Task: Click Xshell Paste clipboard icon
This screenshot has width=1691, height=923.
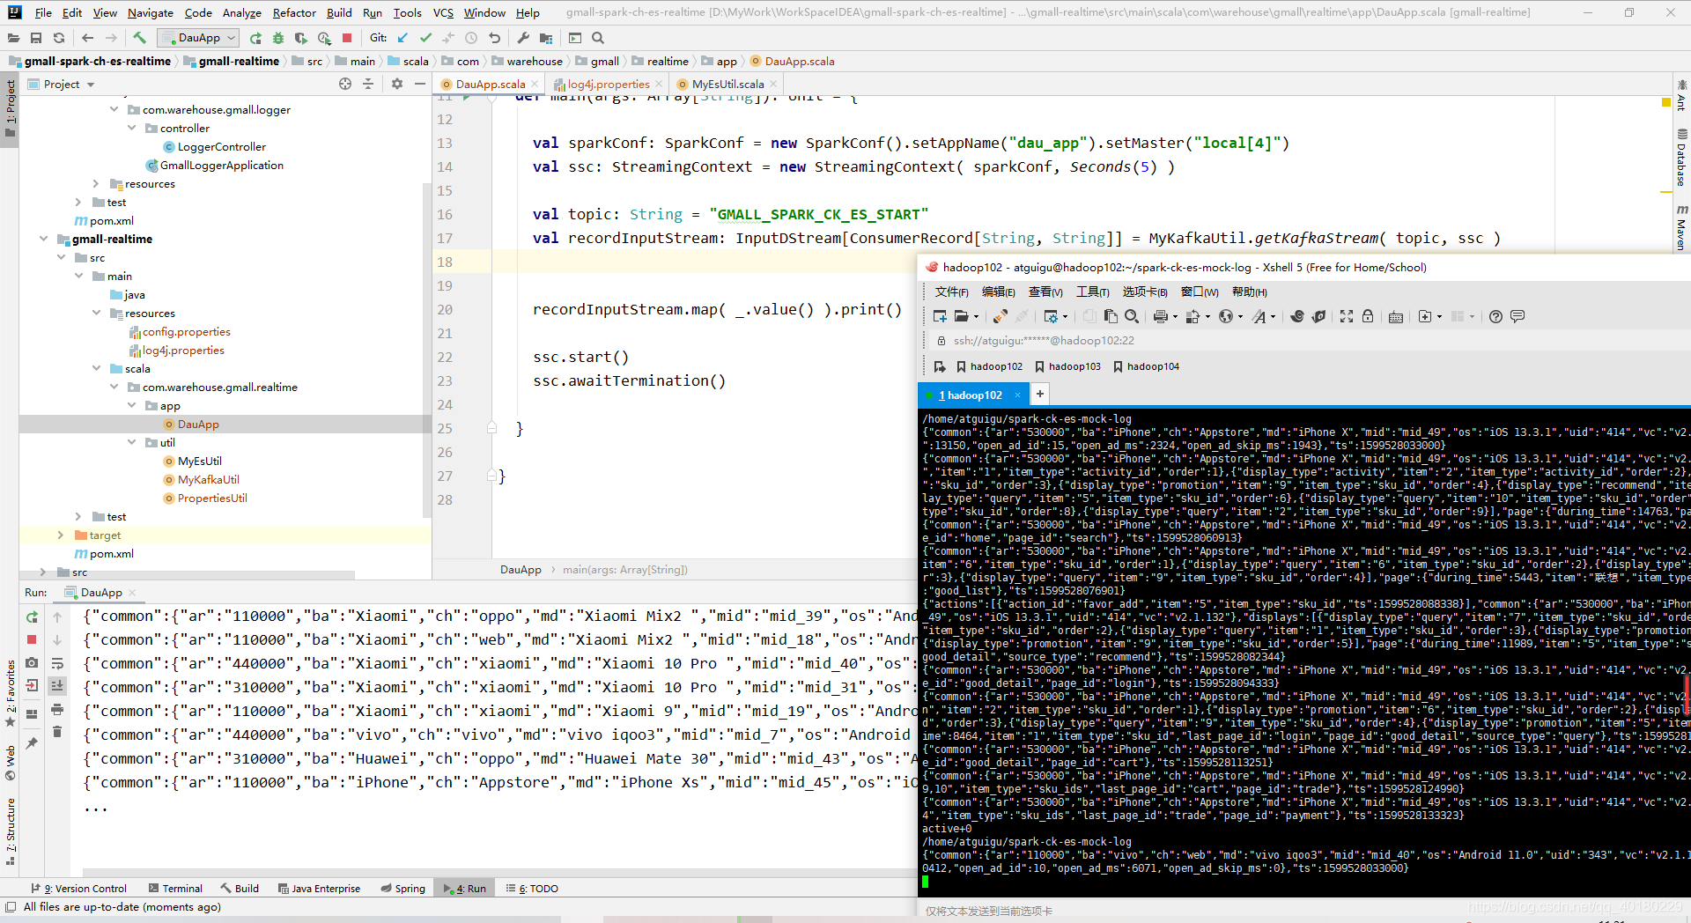Action: pyautogui.click(x=1111, y=316)
